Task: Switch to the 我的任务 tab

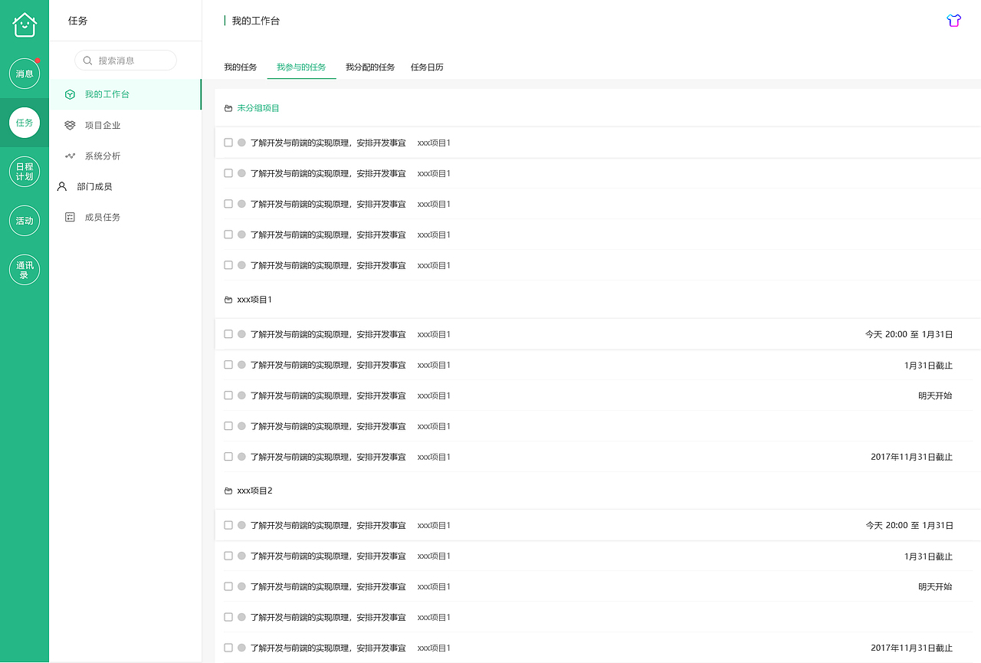Action: [x=241, y=67]
